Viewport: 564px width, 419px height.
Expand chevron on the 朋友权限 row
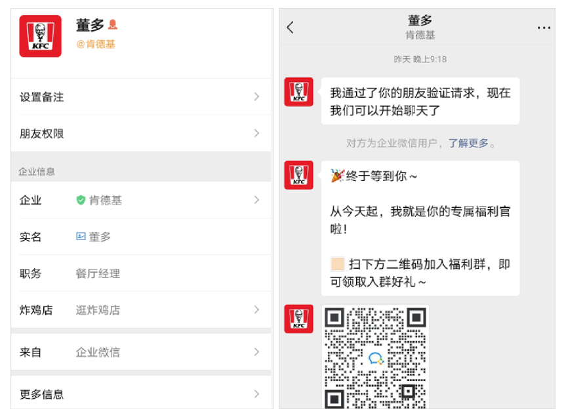(x=256, y=133)
